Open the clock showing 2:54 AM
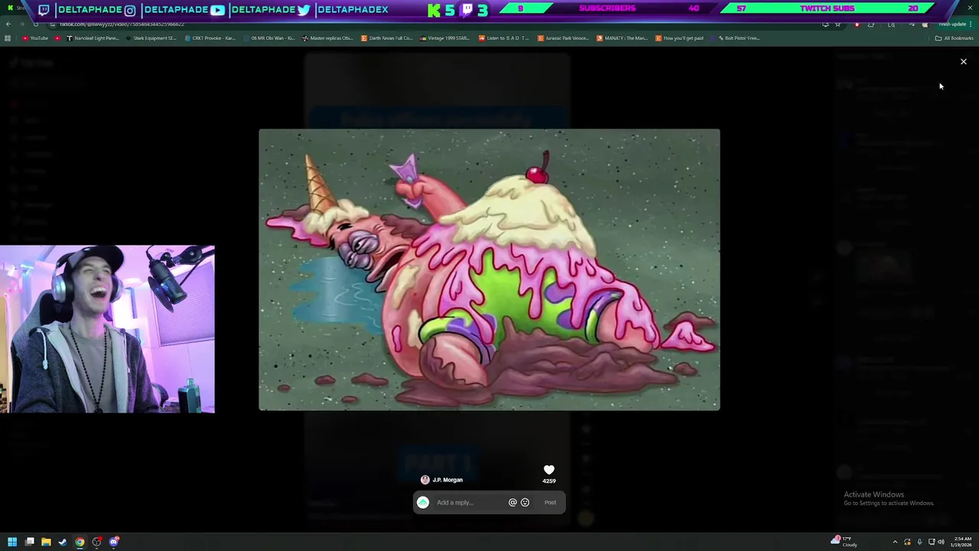 [963, 542]
